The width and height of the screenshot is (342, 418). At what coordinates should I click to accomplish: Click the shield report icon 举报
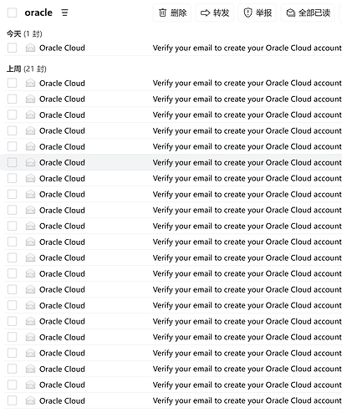(248, 13)
